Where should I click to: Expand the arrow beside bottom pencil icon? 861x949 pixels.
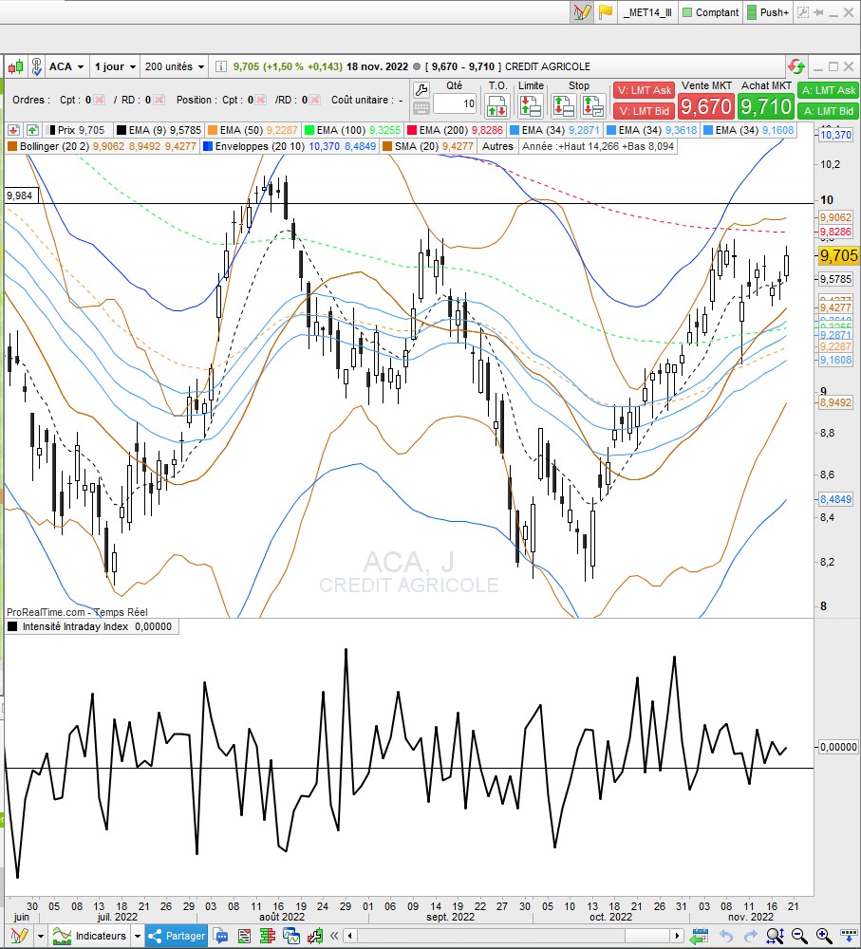pyautogui.click(x=41, y=936)
